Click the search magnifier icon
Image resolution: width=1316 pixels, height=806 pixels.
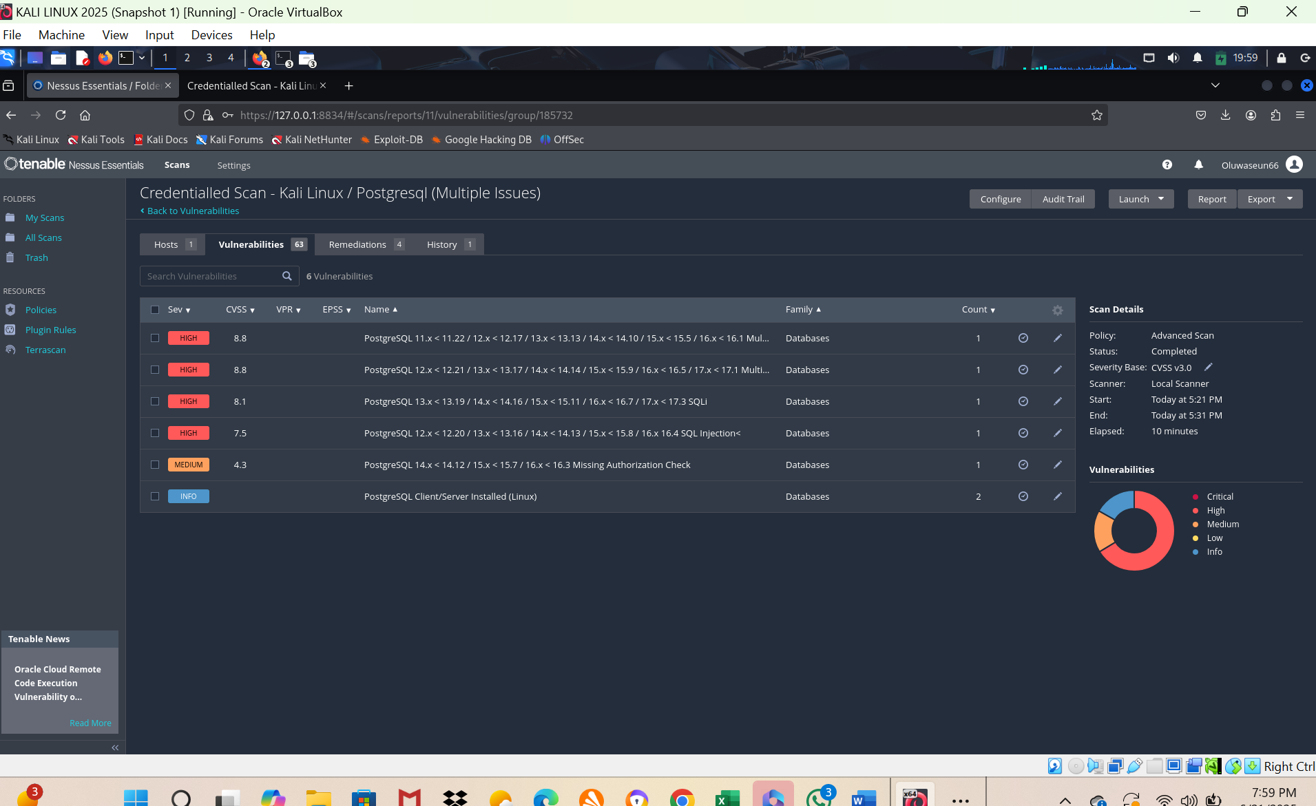pos(287,276)
